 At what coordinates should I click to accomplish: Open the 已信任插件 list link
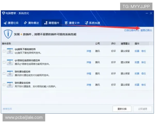[x=131, y=30]
